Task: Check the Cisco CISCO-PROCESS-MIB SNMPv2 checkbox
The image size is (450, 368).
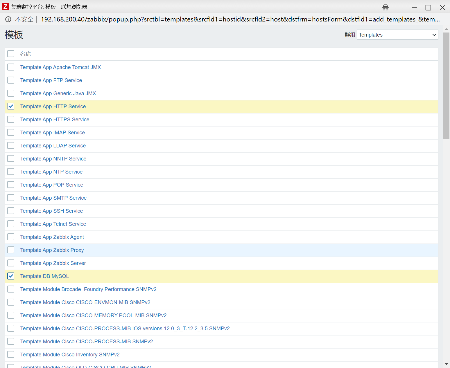Action: click(11, 341)
